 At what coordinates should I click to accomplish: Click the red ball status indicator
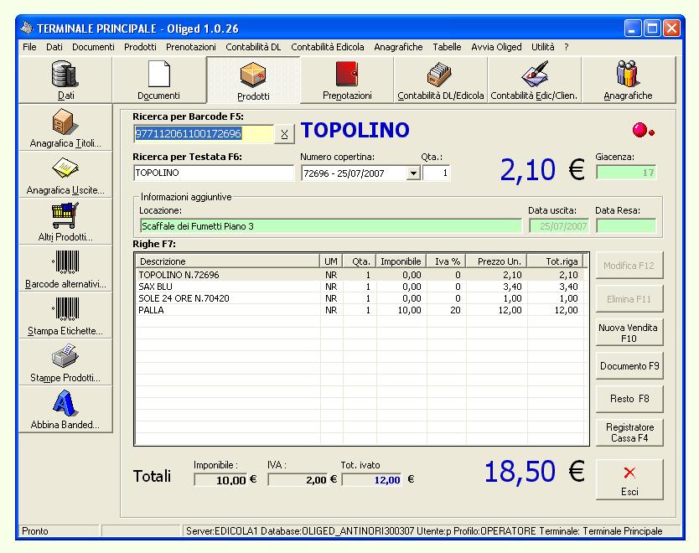tap(643, 130)
